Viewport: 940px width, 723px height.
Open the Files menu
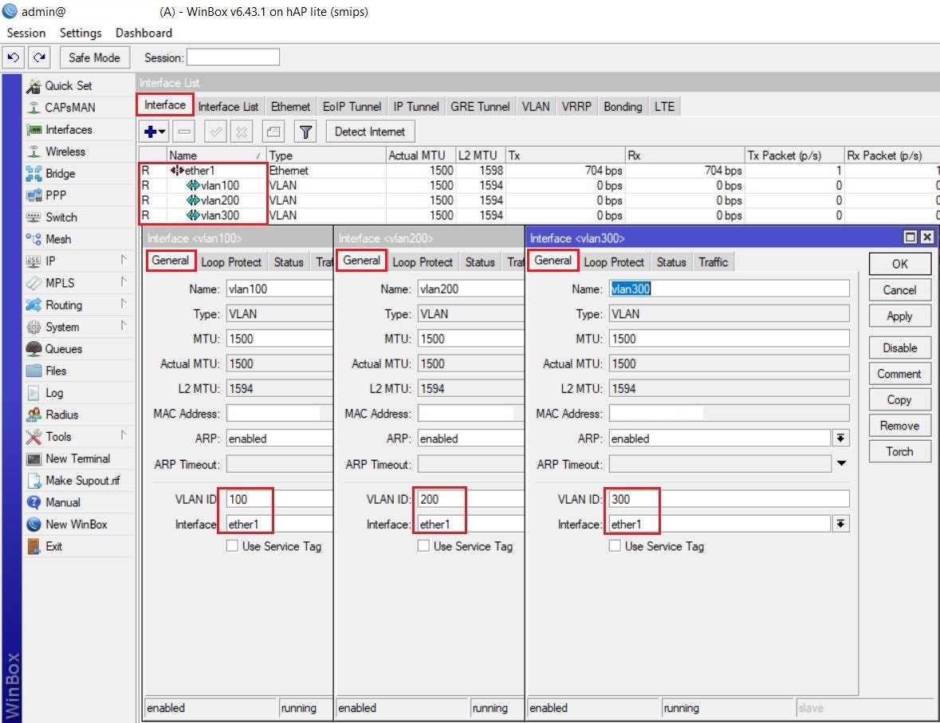55,371
